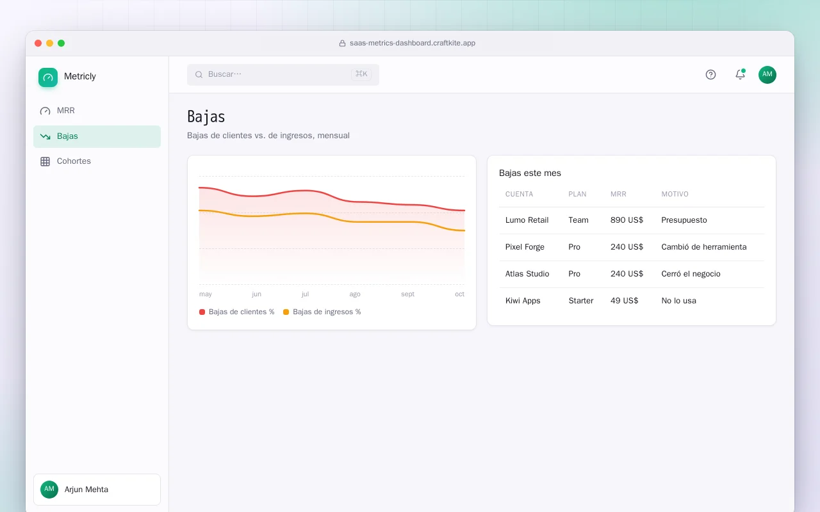Click the search magnifier icon

199,74
